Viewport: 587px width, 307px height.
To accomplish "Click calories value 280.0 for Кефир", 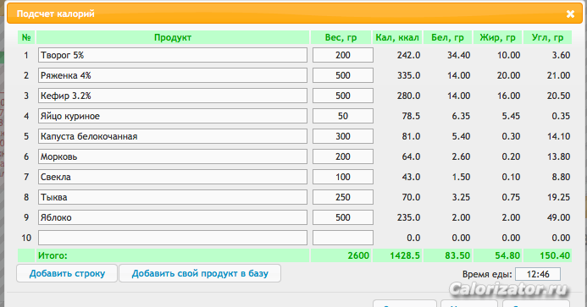I will click(x=408, y=96).
